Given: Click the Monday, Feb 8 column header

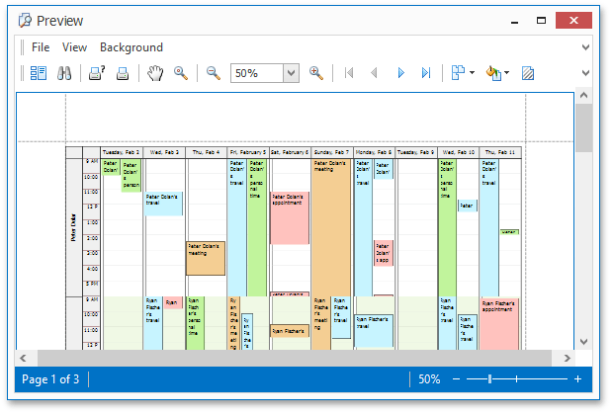Looking at the screenshot, I should [374, 152].
